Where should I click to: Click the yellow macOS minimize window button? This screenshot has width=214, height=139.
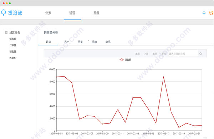coord(7,3)
